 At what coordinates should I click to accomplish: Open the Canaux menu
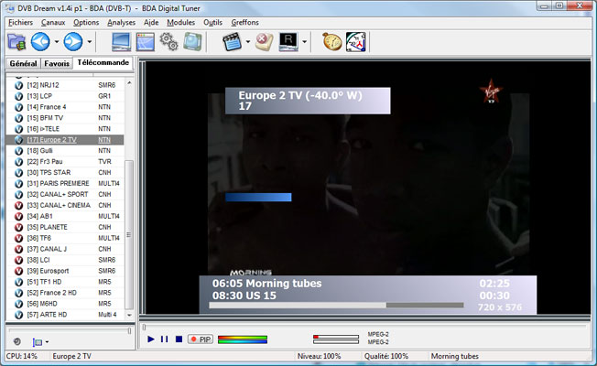pyautogui.click(x=53, y=23)
